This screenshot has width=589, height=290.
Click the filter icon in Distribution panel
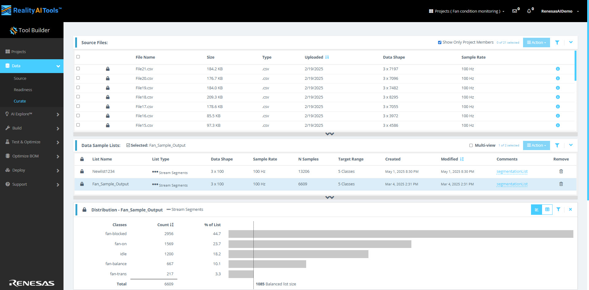click(558, 209)
